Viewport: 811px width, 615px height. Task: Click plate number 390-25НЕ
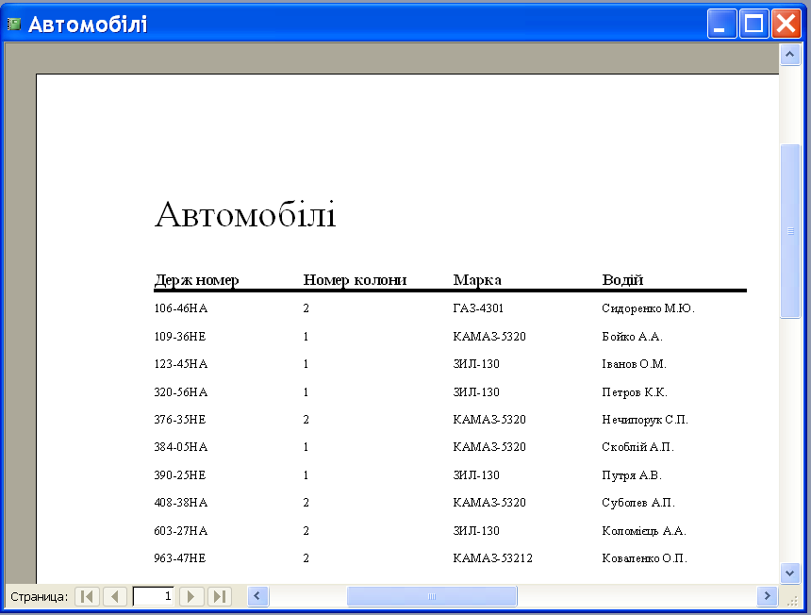pyautogui.click(x=179, y=474)
